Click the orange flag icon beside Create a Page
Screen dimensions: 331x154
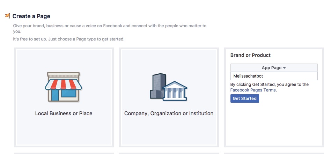click(8, 16)
